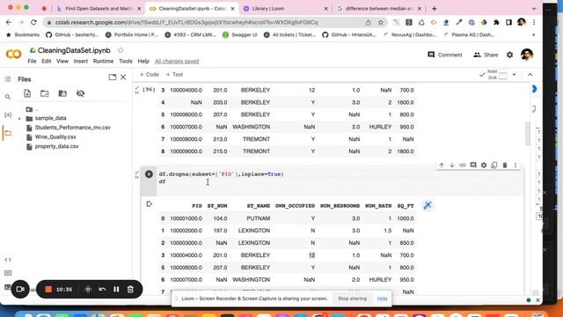This screenshot has width=563, height=317.
Task: Open the Insert menu
Action: pyautogui.click(x=80, y=61)
